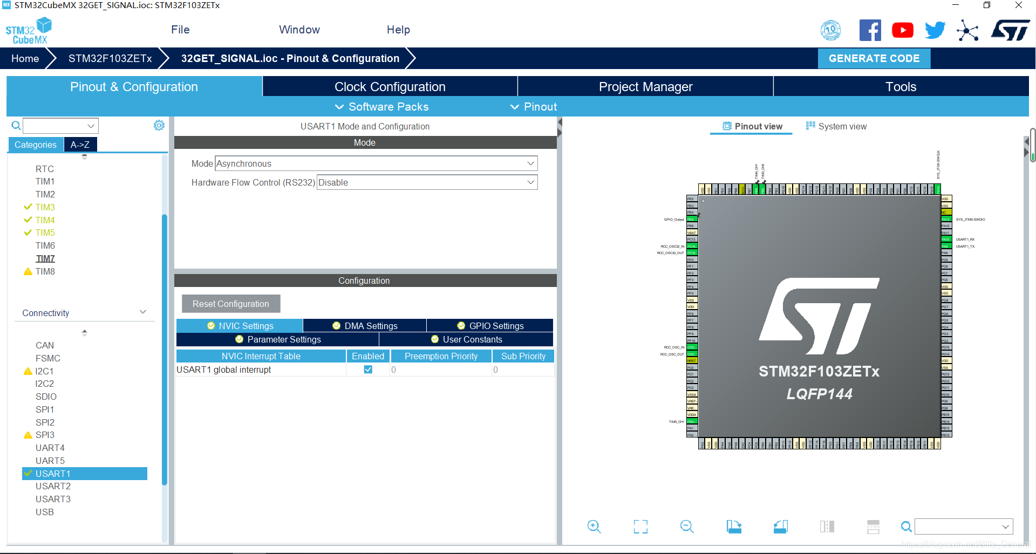The height and width of the screenshot is (554, 1036).
Task: Click the peripheral search magnifier icon
Action: coord(16,126)
